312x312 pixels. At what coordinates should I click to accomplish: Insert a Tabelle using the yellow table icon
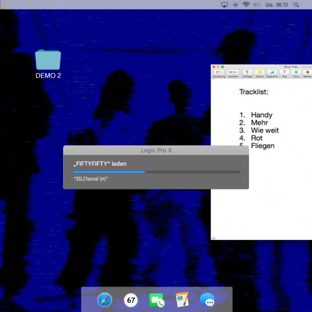pyautogui.click(x=259, y=73)
